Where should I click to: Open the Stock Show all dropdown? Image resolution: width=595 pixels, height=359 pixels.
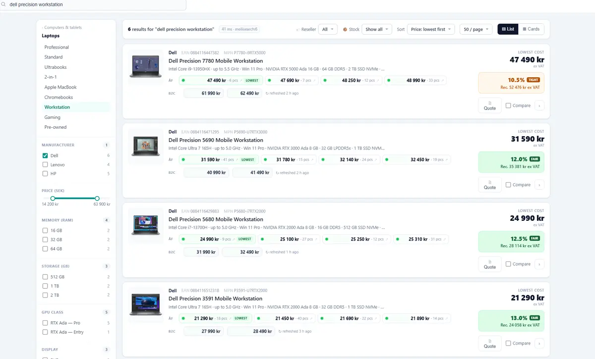[x=377, y=29]
